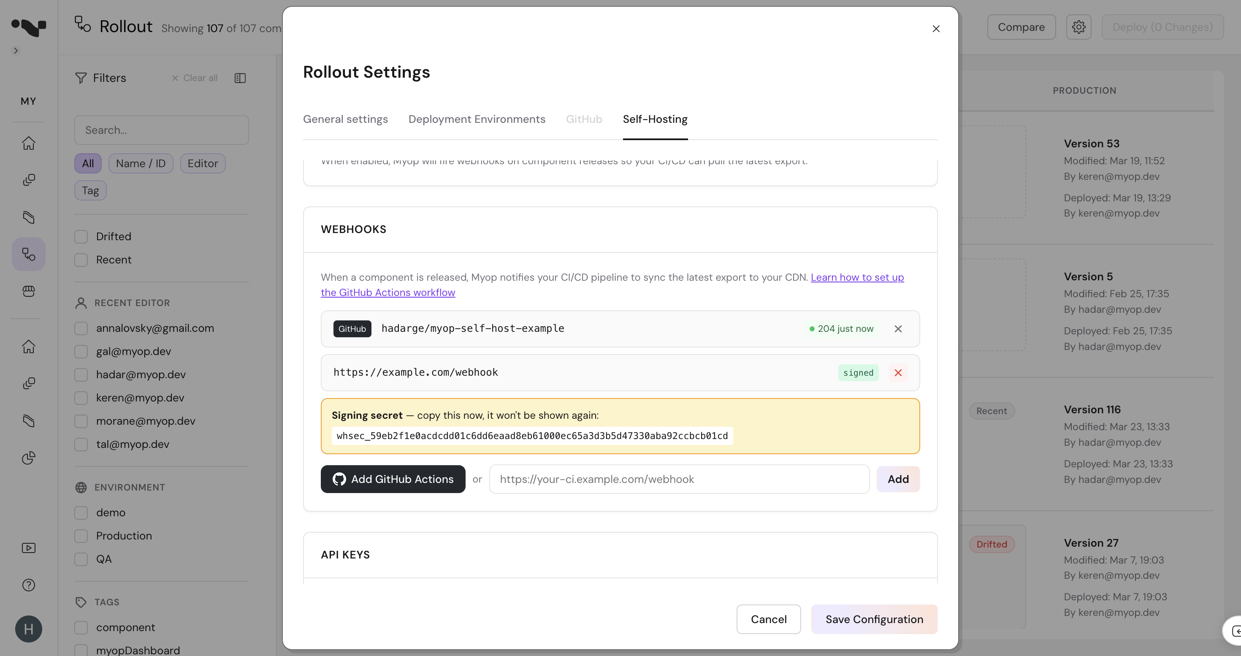This screenshot has height=656, width=1241.
Task: Click the top home icon in sidebar
Action: (x=28, y=143)
